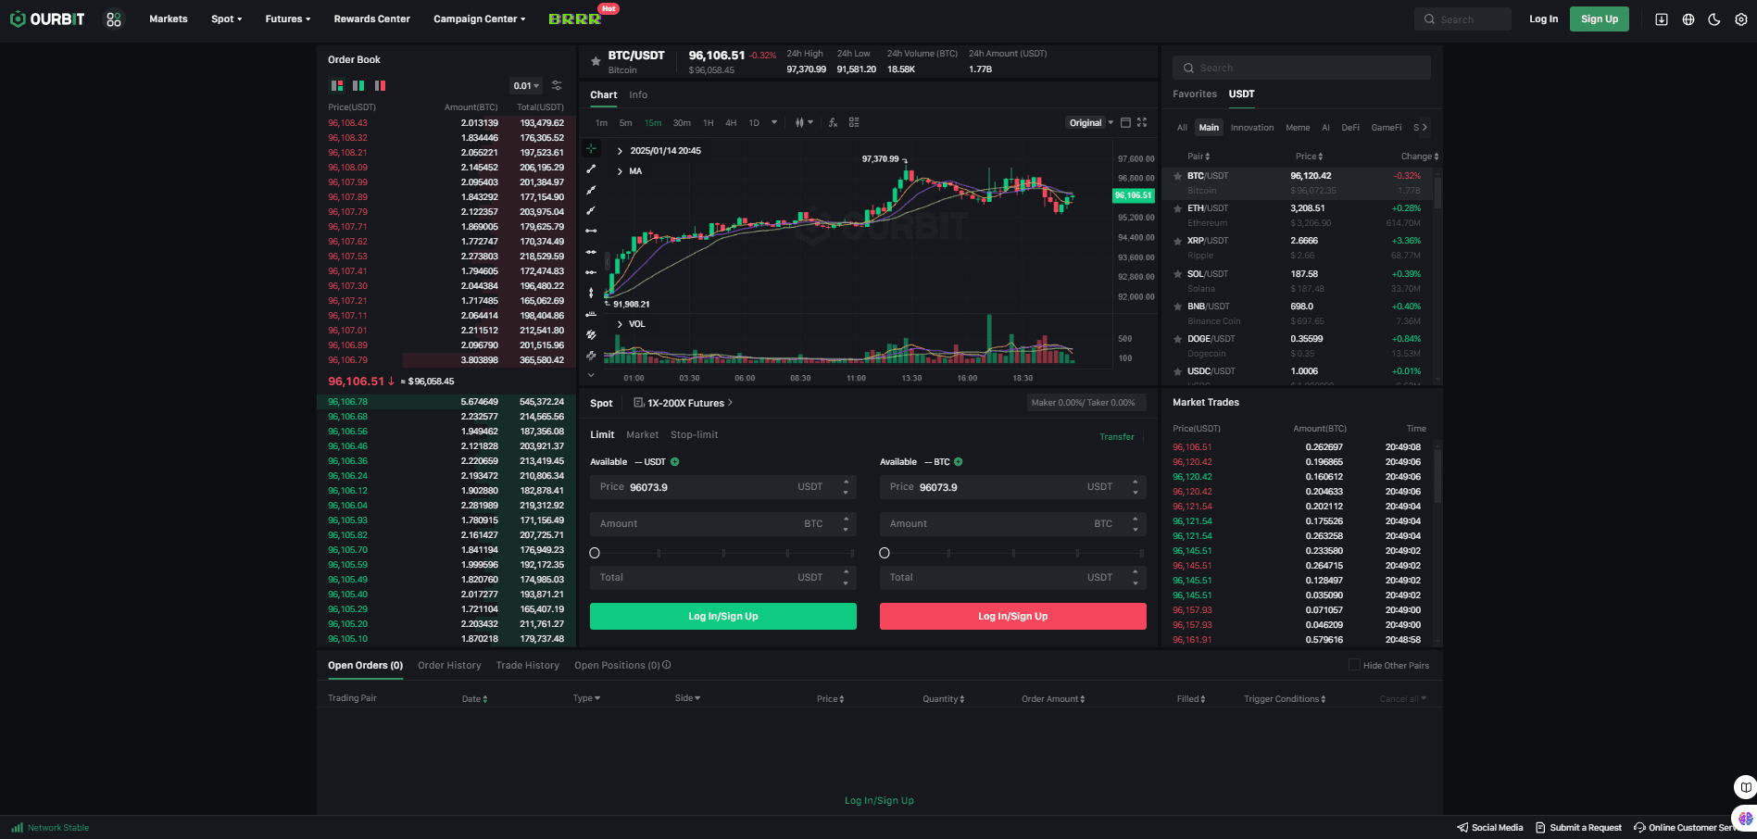This screenshot has width=1757, height=839.
Task: Open more chart intervals dropdown arrow
Action: pos(774,122)
